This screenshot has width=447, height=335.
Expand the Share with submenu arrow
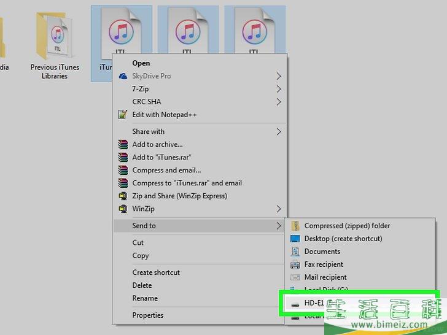tap(278, 131)
